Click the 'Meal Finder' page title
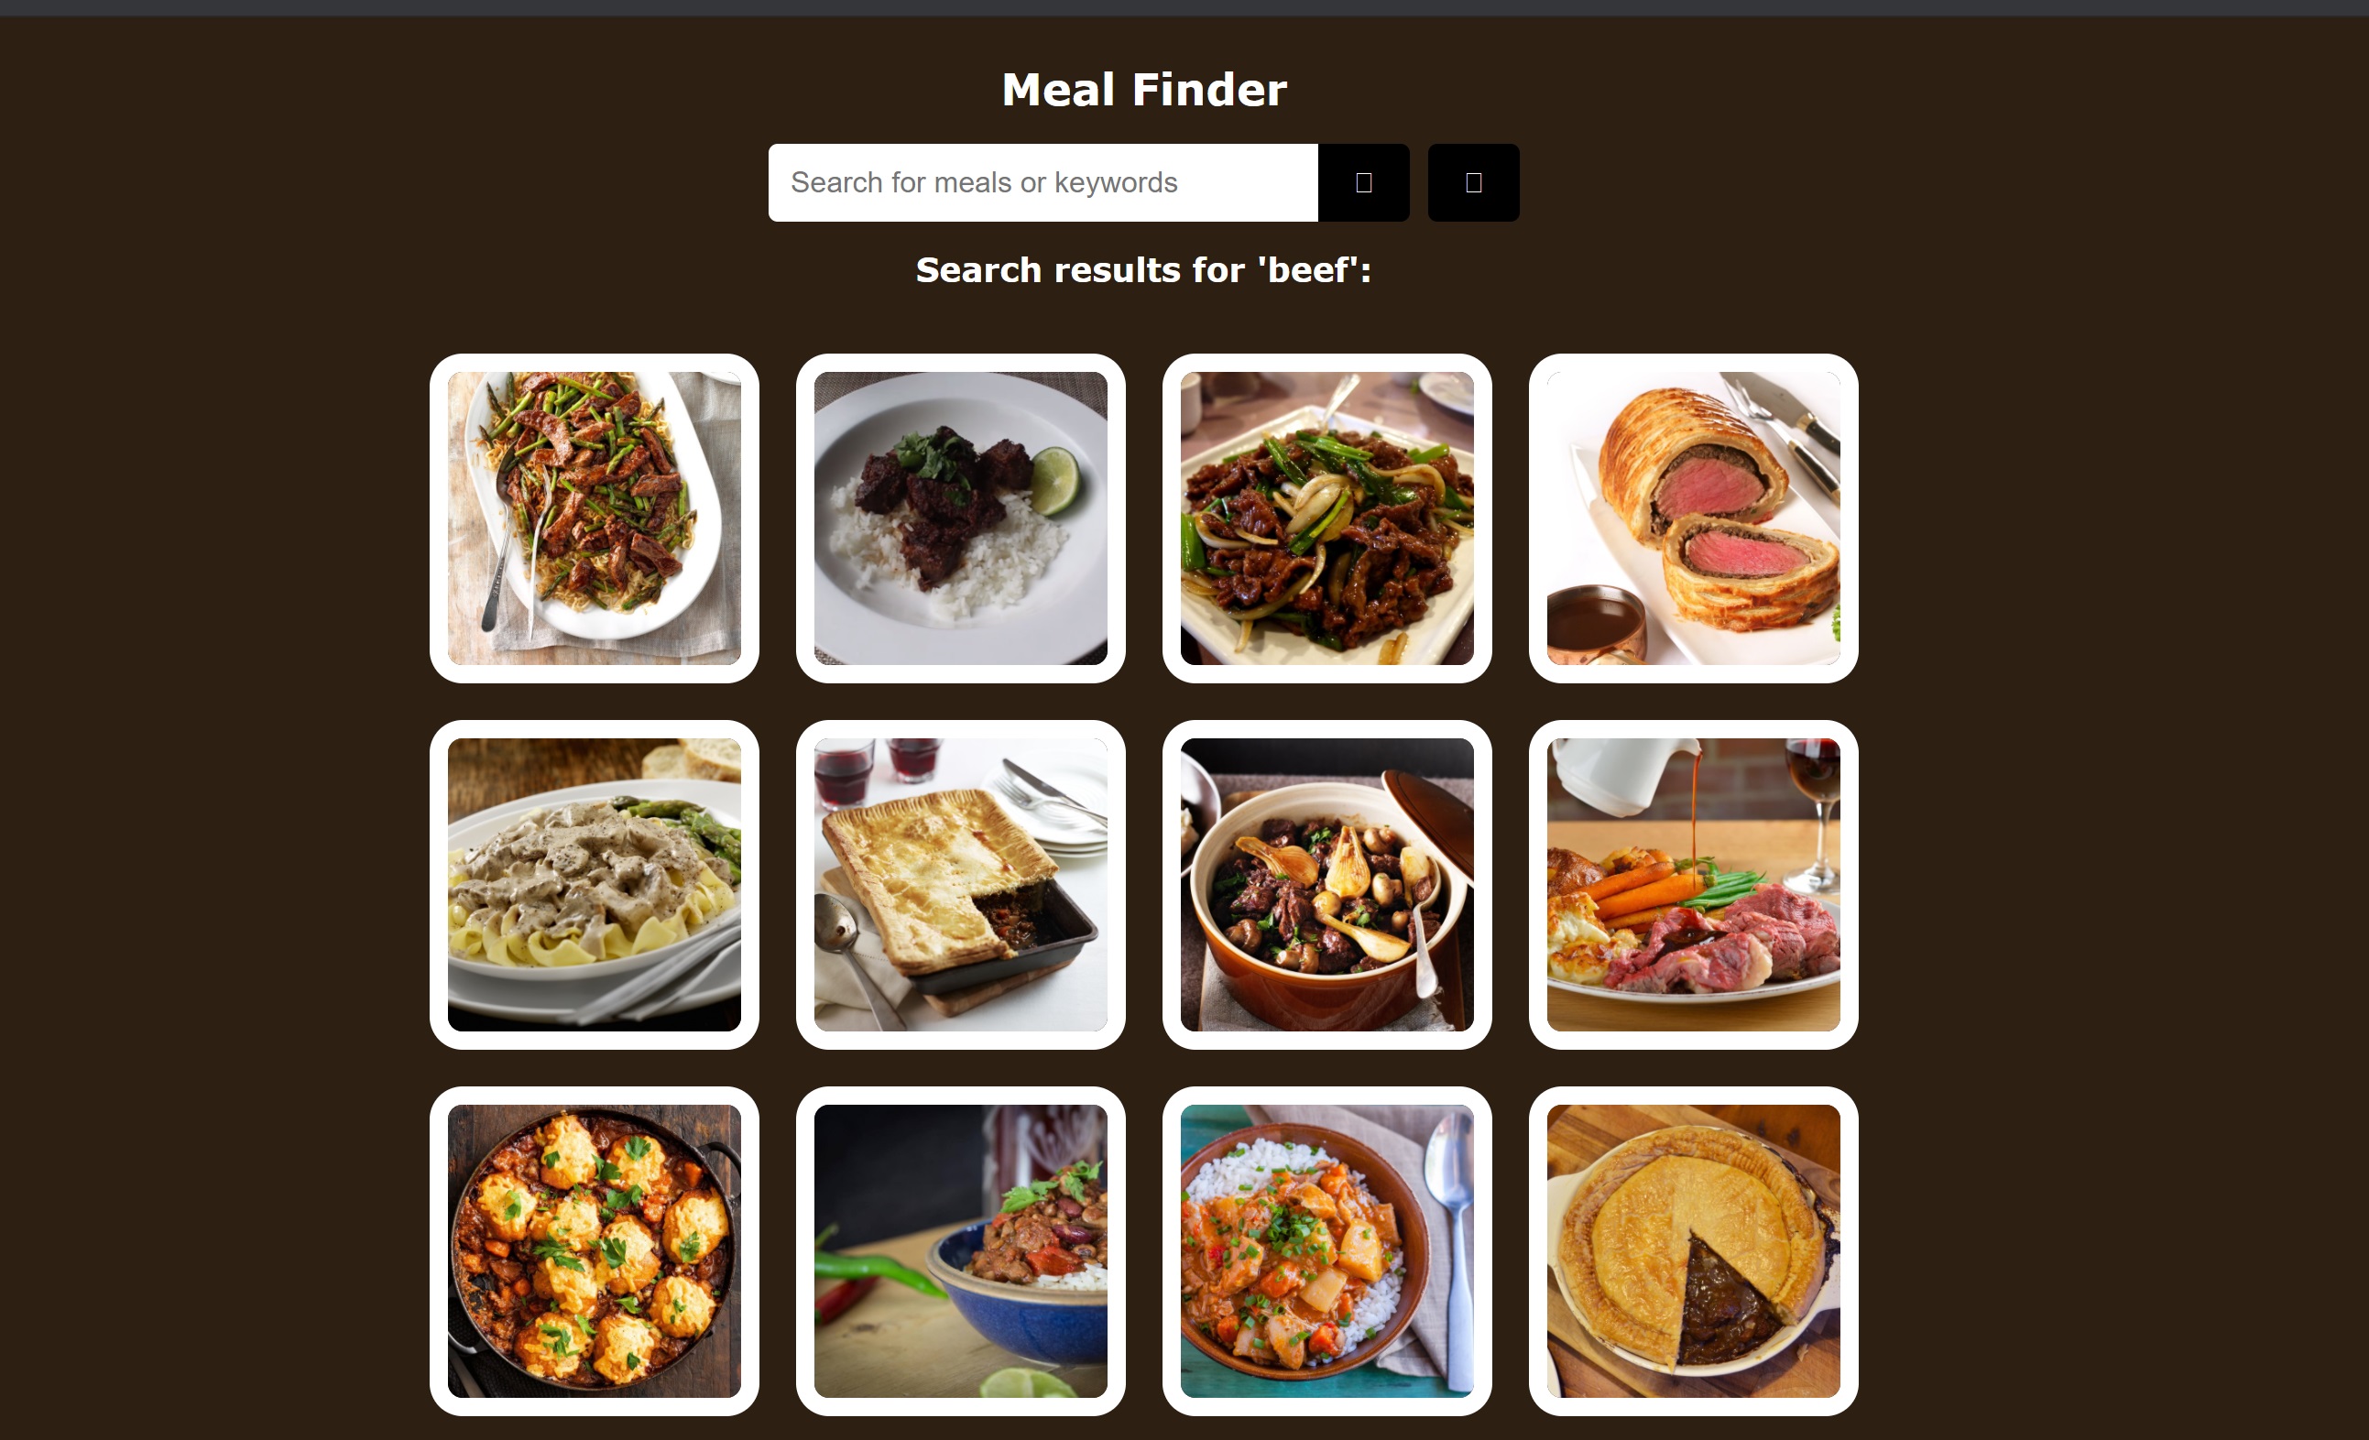2369x1440 pixels. (x=1144, y=90)
